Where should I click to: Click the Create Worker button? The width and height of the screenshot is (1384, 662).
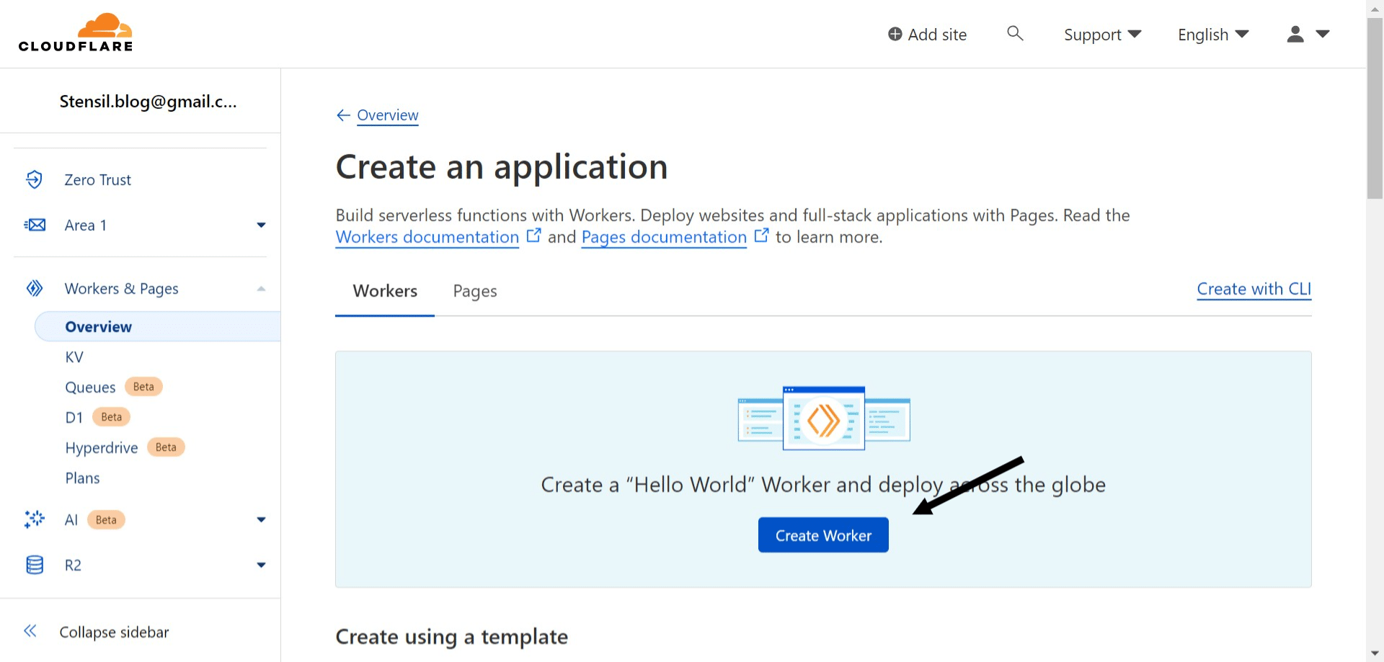(822, 534)
